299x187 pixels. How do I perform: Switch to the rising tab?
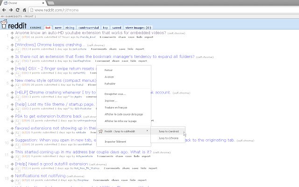[x=70, y=28]
